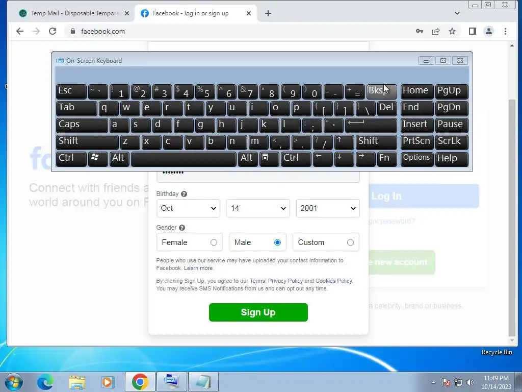
Task: Click the green Sign Up button
Action: [258, 312]
